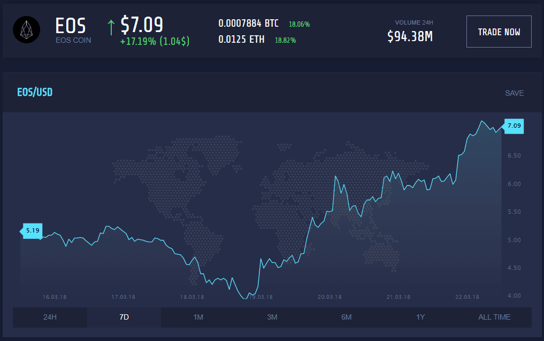Click the +17.19% (1.04$) change text

(x=155, y=41)
